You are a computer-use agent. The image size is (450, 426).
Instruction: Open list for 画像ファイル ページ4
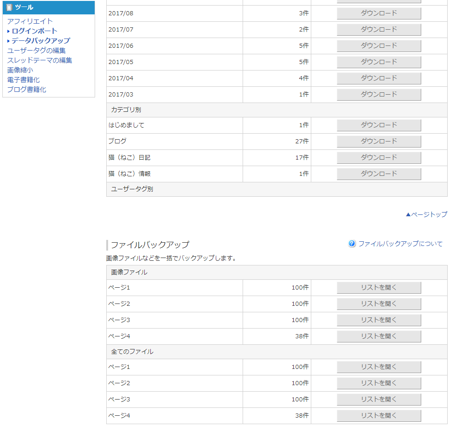(379, 336)
